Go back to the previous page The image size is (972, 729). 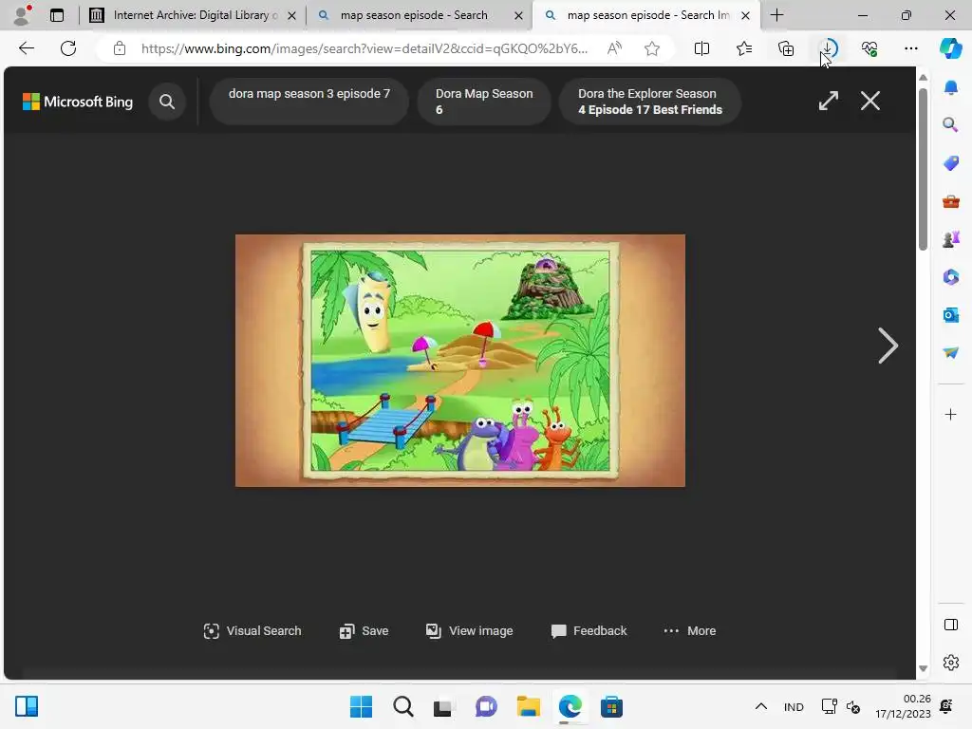point(26,48)
